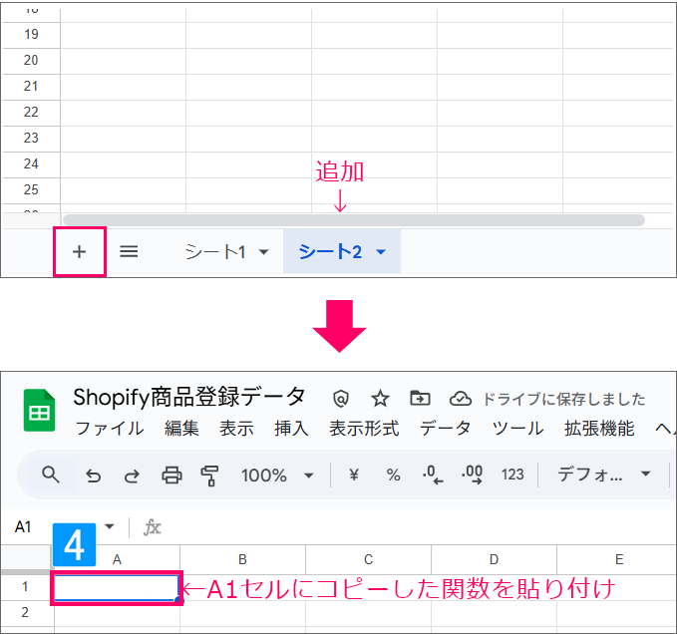This screenshot has width=677, height=634.
Task: Click the Google Sheets home logo
Action: (x=40, y=411)
